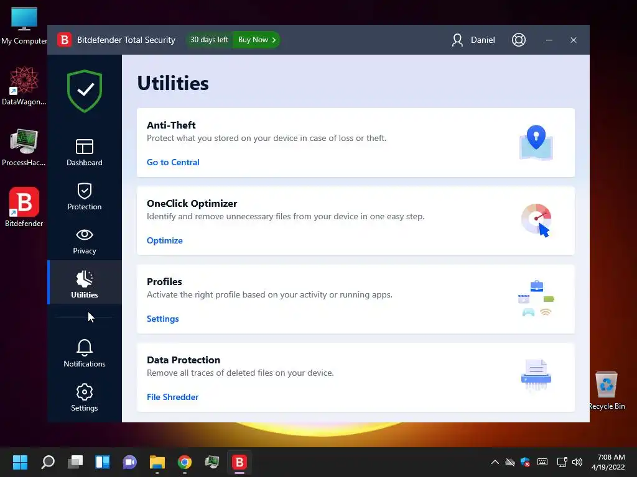Image resolution: width=637 pixels, height=477 pixels.
Task: Expand the hidden system tray icons
Action: (x=495, y=462)
